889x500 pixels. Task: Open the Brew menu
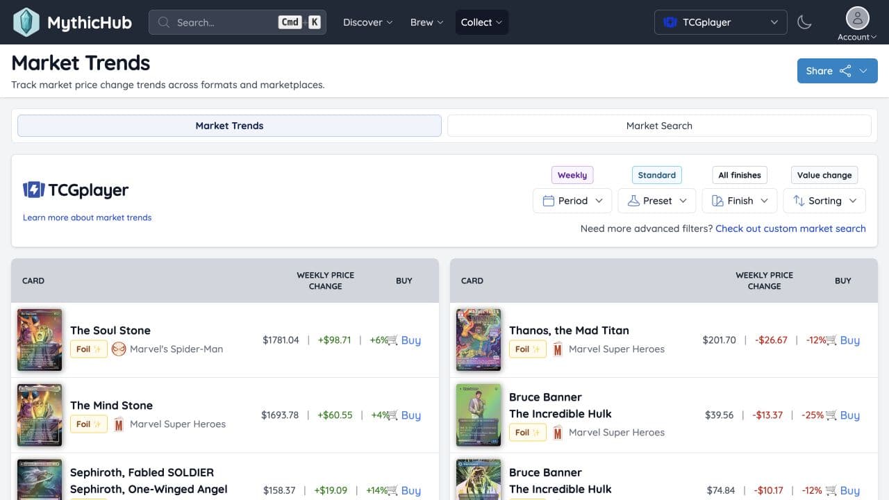pos(426,22)
